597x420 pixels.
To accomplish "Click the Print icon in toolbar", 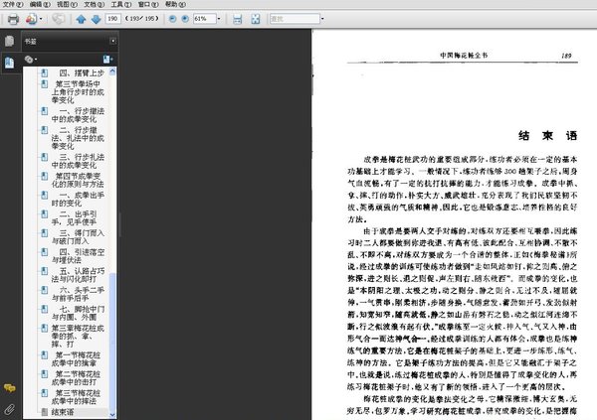I will tap(13, 19).
